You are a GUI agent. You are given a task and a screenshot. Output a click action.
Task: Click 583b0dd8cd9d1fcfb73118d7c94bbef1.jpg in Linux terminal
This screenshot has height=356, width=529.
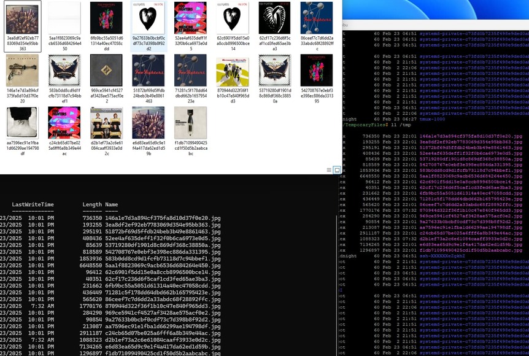[471, 171]
